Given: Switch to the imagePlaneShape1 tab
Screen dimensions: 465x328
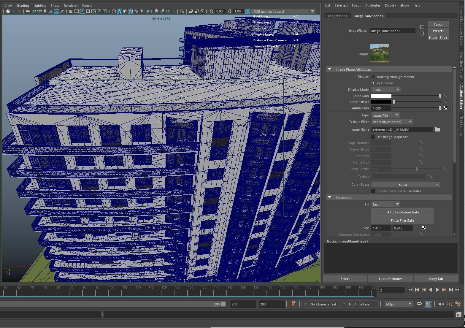Looking at the screenshot, I should pyautogui.click(x=369, y=16).
